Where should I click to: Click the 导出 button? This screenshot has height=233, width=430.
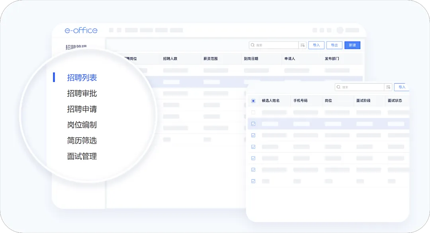click(334, 45)
